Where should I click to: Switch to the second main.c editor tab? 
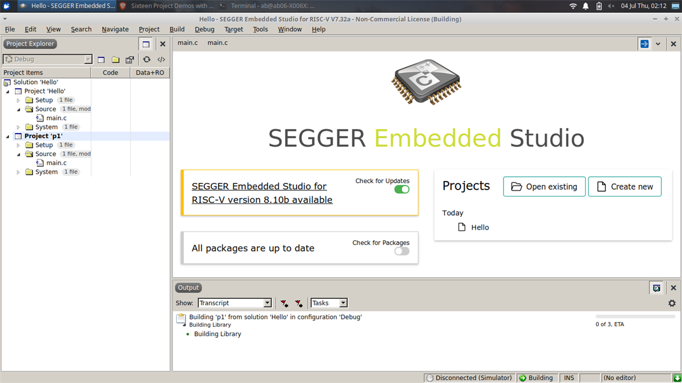[217, 43]
